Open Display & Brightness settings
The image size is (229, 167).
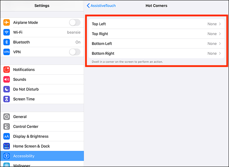(x=42, y=136)
